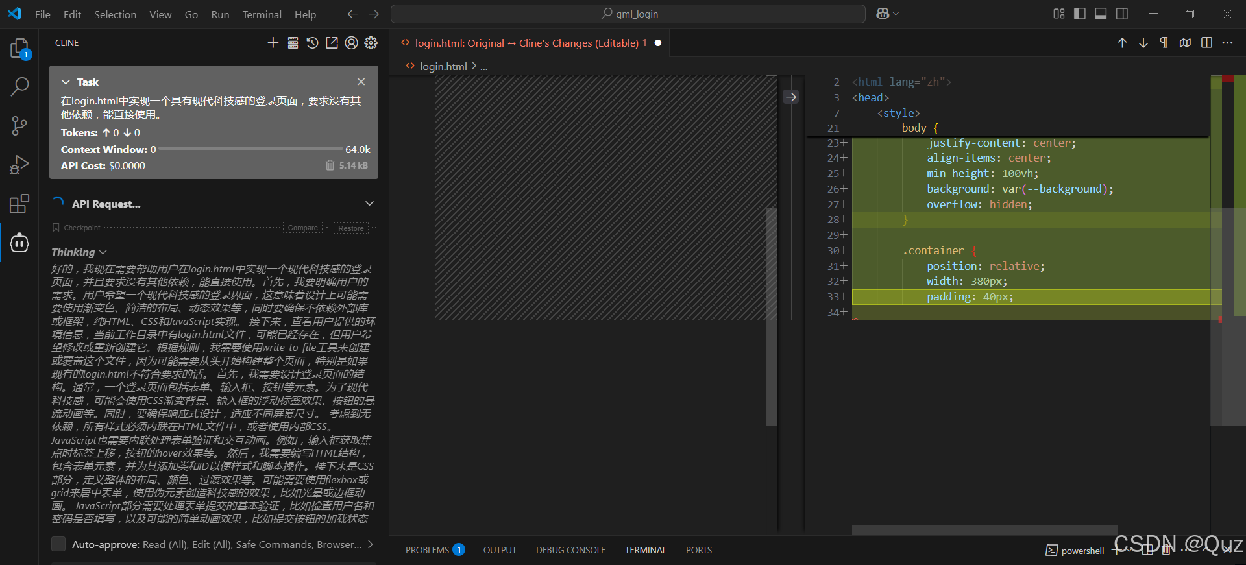Open the Extensions view
Viewport: 1246px width, 565px height.
[19, 204]
